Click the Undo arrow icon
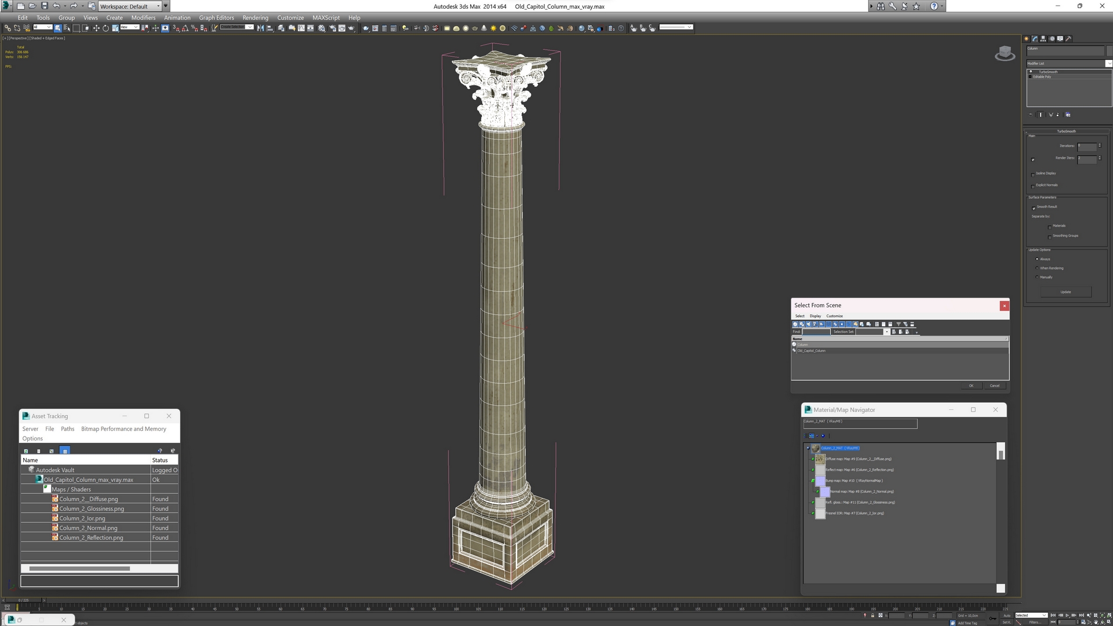The width and height of the screenshot is (1113, 626). [x=56, y=6]
